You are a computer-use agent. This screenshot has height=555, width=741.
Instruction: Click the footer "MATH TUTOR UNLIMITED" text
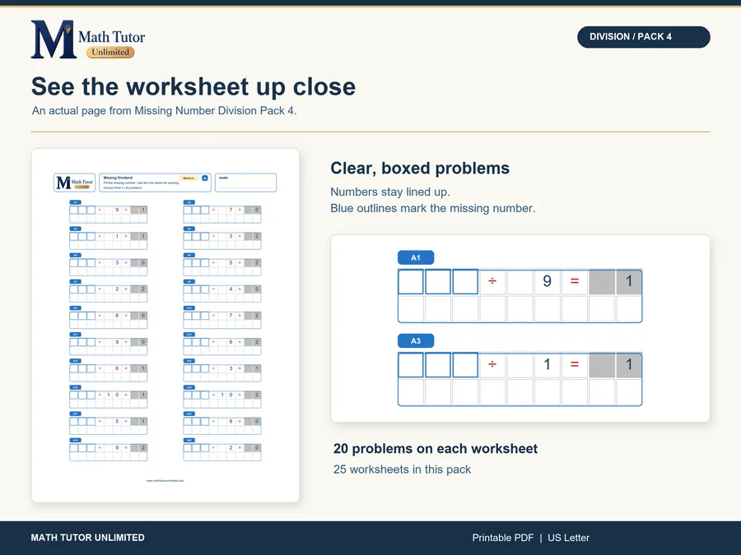click(88, 538)
